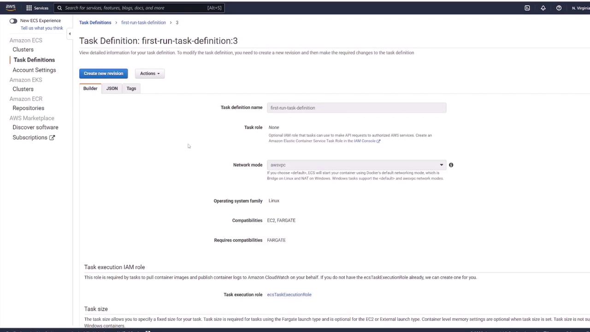This screenshot has width=590, height=332.
Task: Open the ecsTaskExecutionRole link
Action: tap(289, 295)
